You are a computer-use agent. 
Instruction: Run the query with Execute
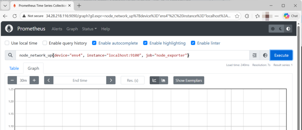(281, 55)
